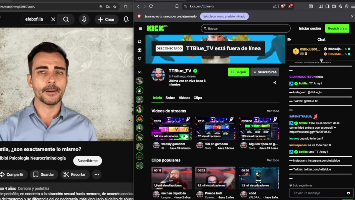Collapse the chat panel with arrow icon
This screenshot has height=200, width=355.
pyautogui.click(x=289, y=39)
